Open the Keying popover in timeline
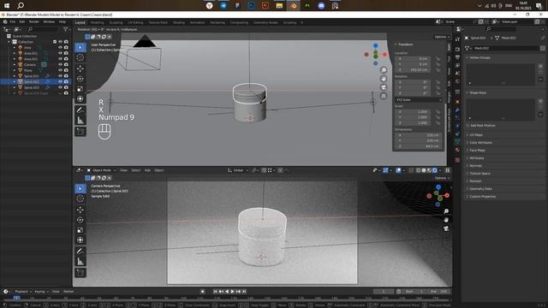548x308 pixels. (41, 291)
